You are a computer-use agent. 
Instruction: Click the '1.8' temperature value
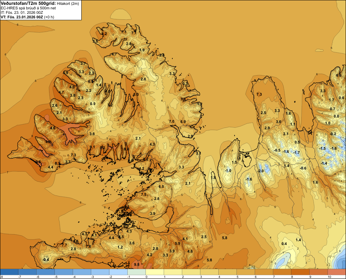[x=213, y=177]
